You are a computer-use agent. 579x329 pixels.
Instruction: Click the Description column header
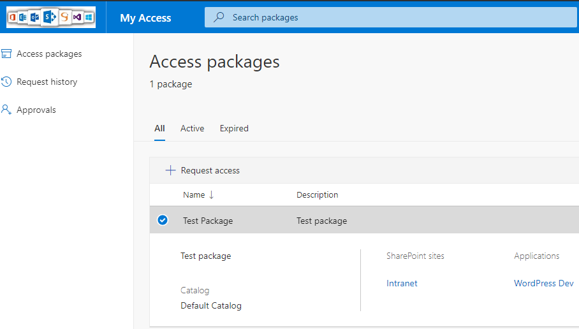(x=317, y=195)
